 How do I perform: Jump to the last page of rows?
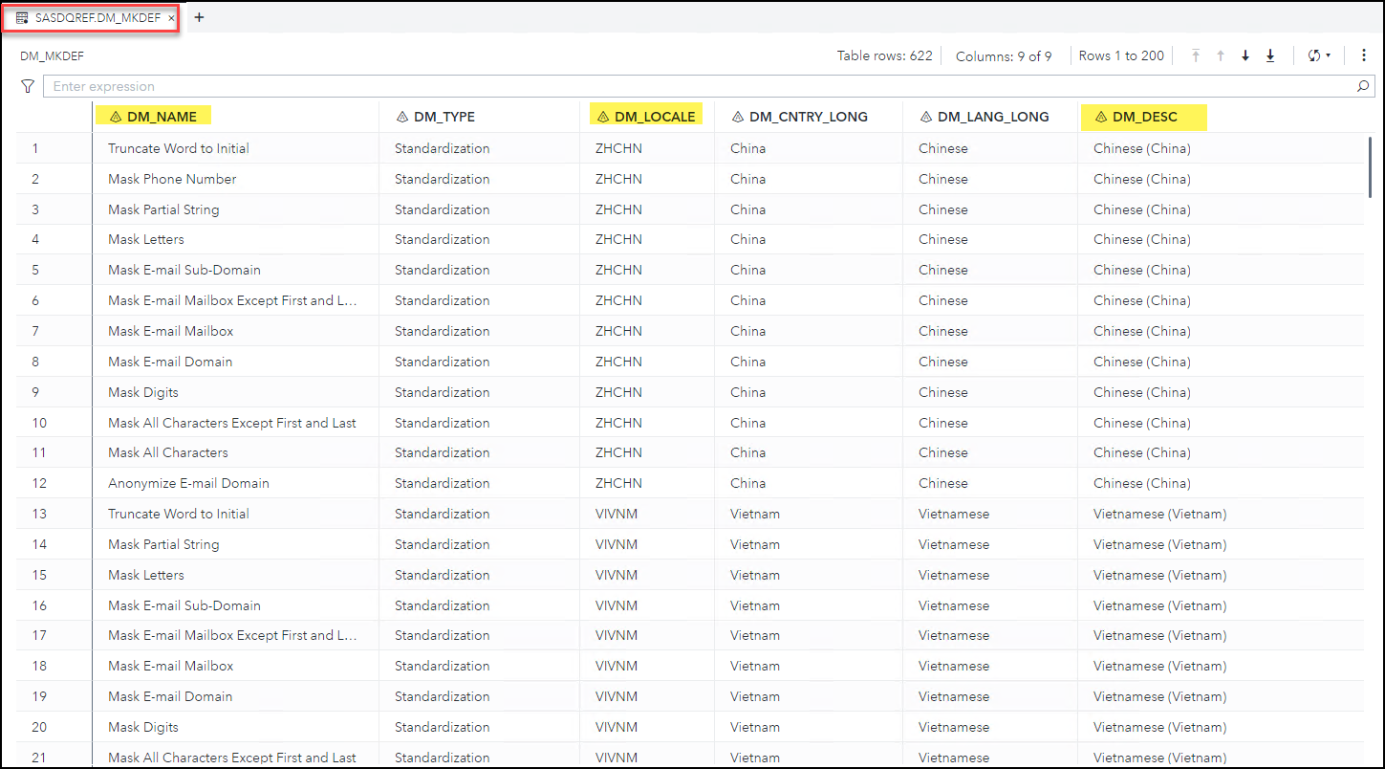(x=1270, y=56)
